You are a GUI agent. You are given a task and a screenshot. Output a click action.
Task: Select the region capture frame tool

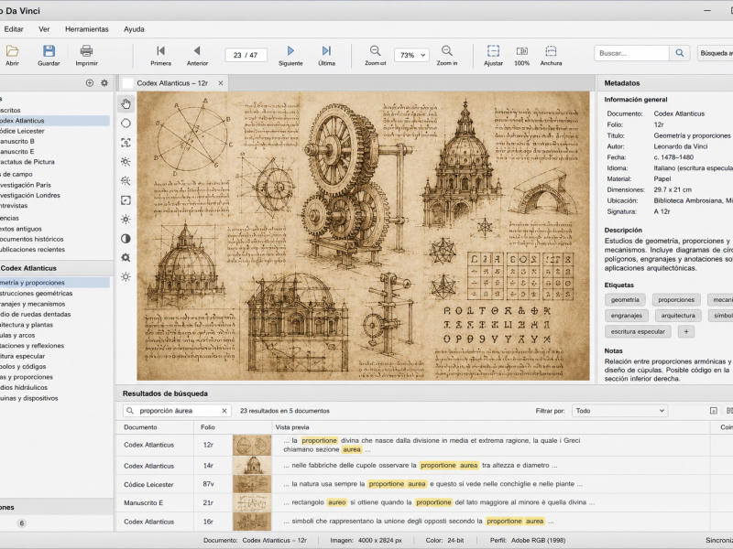coord(126,143)
